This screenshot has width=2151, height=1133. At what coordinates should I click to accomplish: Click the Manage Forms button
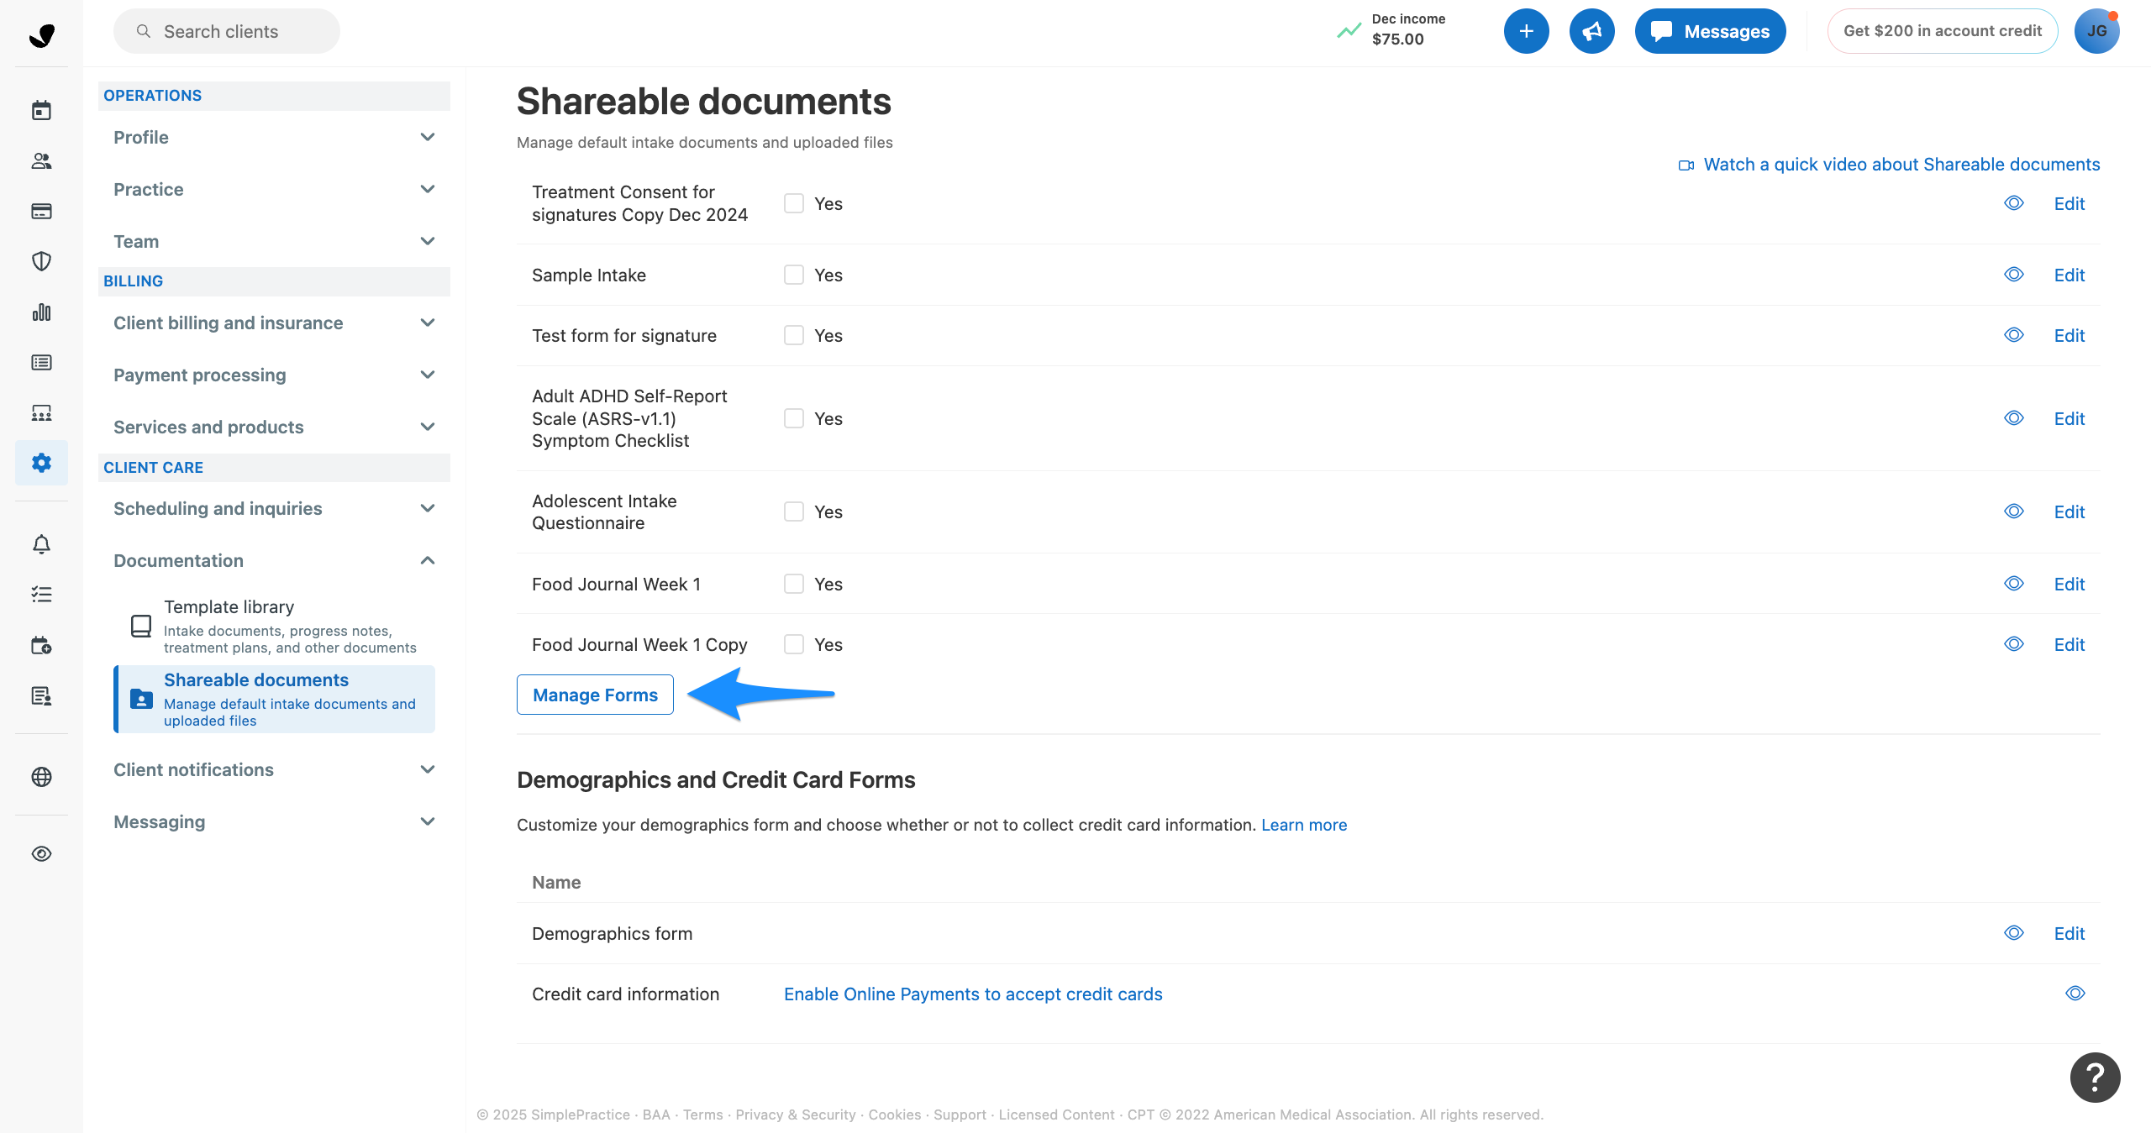tap(595, 695)
